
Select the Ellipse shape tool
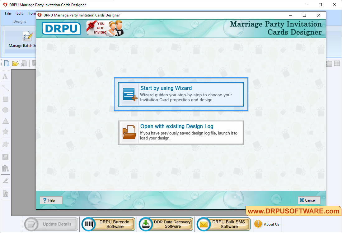[x=5, y=110]
